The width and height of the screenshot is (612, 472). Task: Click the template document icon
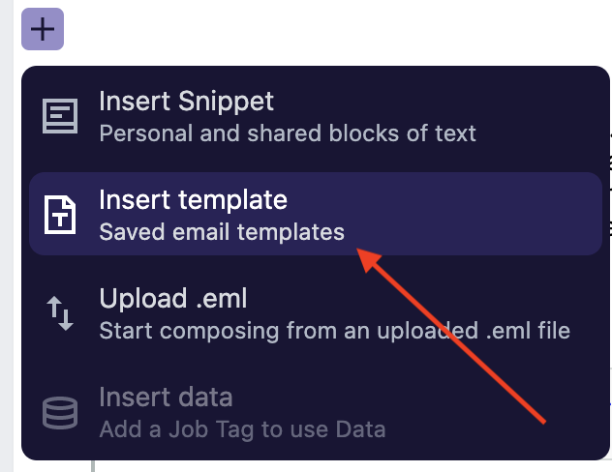coord(60,215)
